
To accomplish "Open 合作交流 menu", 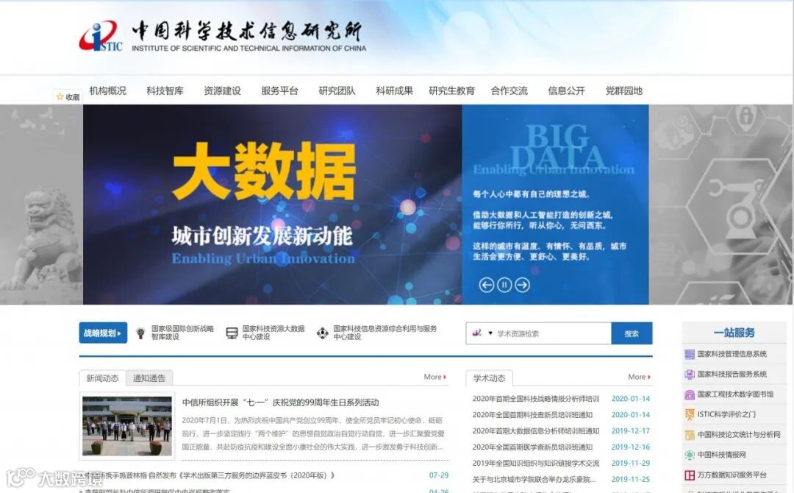I will (509, 91).
